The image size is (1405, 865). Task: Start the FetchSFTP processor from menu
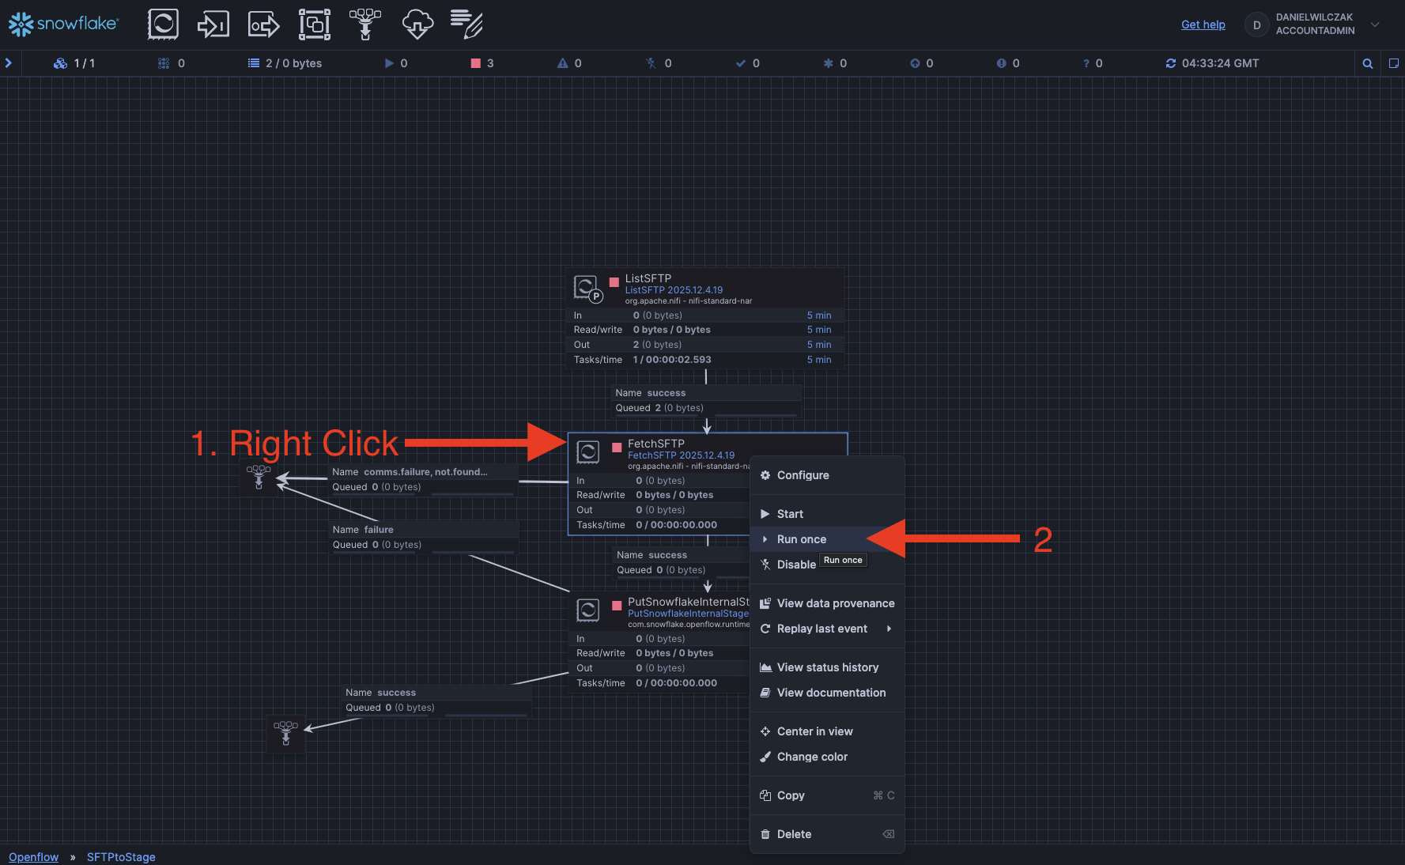point(789,514)
